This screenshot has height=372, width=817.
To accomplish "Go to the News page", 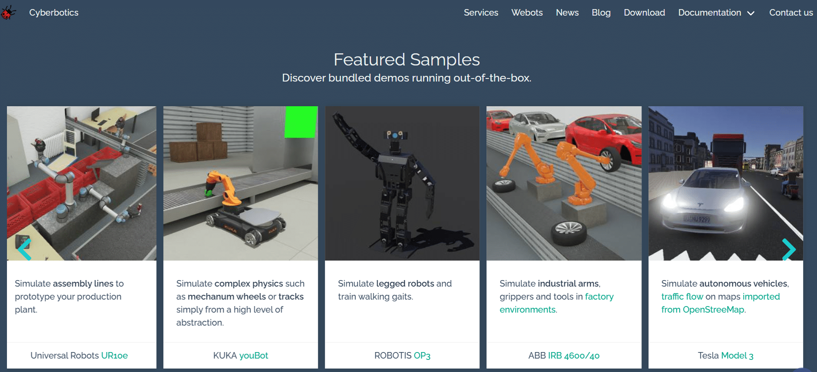I will pos(567,13).
